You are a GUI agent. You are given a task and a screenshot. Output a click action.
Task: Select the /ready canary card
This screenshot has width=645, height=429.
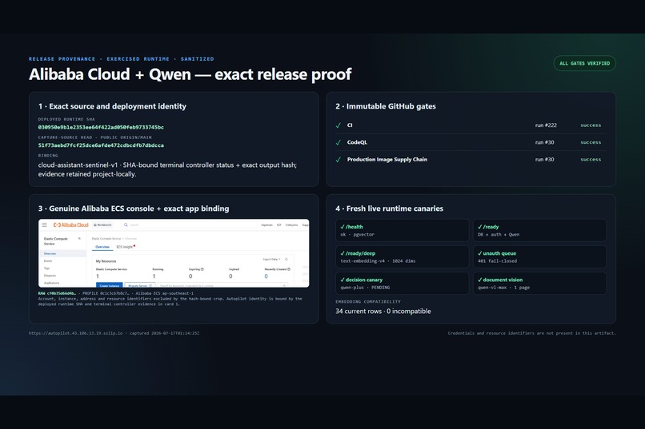click(x=539, y=230)
